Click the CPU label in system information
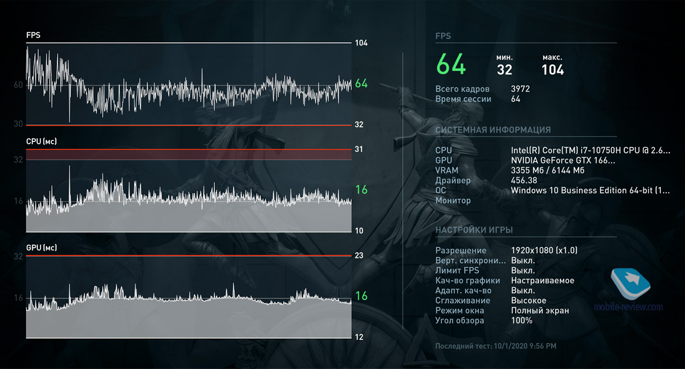The image size is (685, 369). [444, 150]
